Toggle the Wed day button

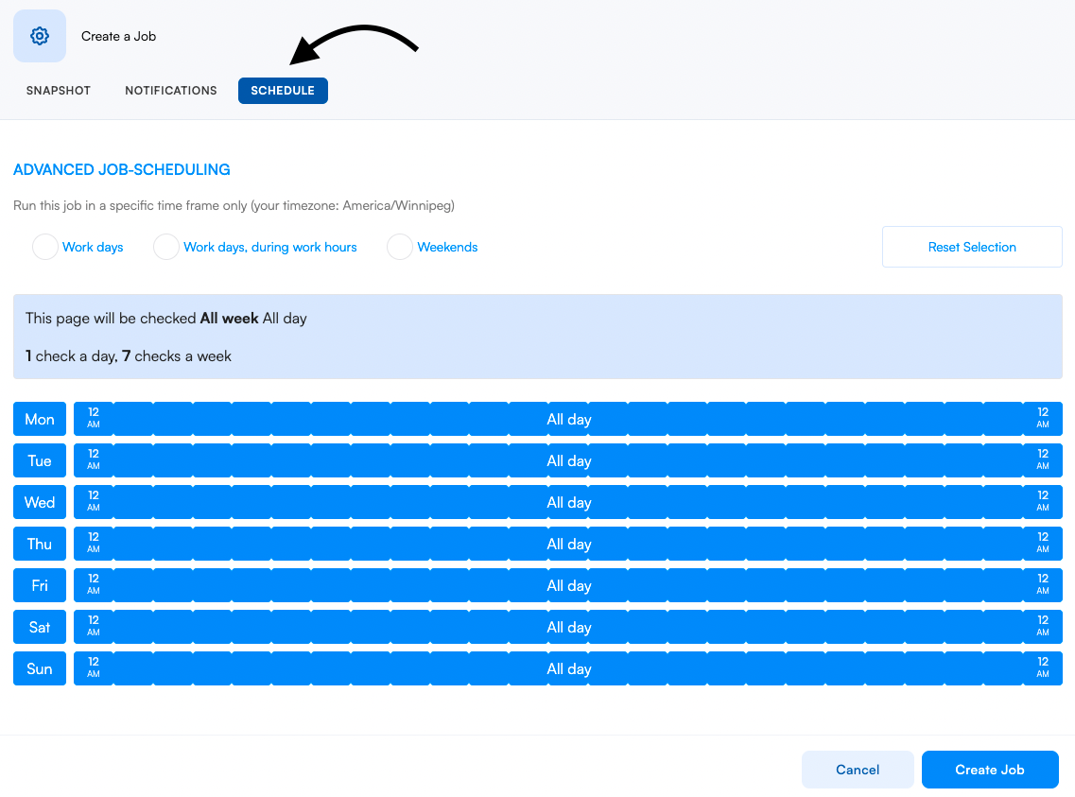pyautogui.click(x=40, y=502)
